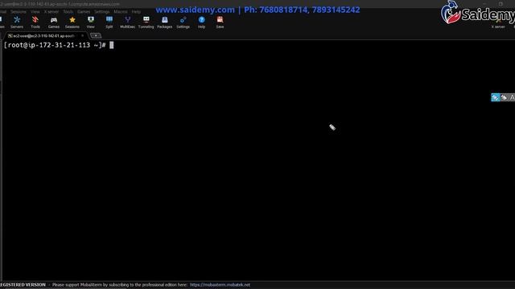The width and height of the screenshot is (515, 289).
Task: Open the Sessions menu
Action: point(18,12)
